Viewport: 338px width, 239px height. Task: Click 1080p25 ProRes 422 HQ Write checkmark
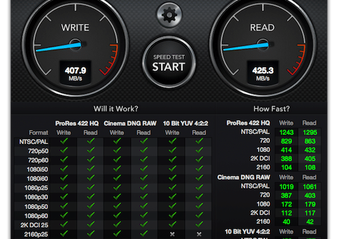point(64,188)
